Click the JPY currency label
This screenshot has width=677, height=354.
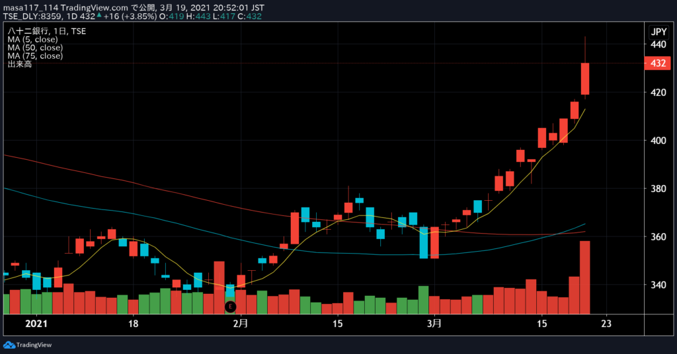pyautogui.click(x=658, y=32)
